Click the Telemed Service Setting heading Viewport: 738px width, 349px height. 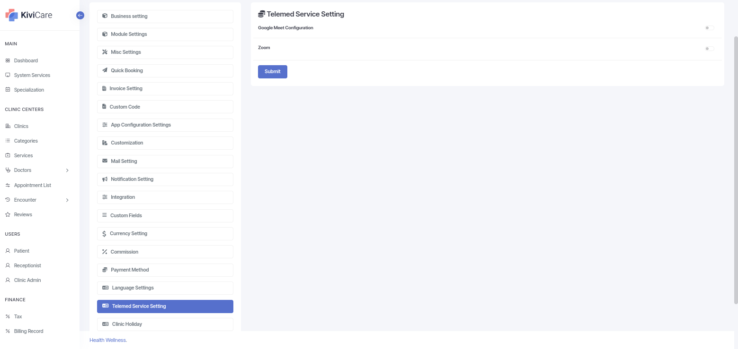(305, 14)
